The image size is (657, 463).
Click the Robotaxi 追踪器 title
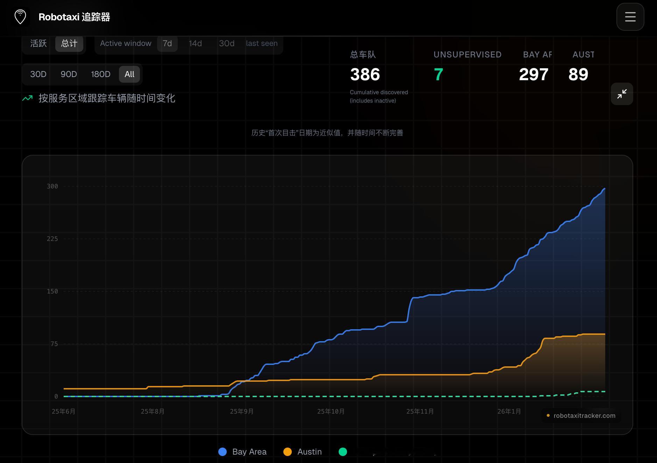coord(74,17)
